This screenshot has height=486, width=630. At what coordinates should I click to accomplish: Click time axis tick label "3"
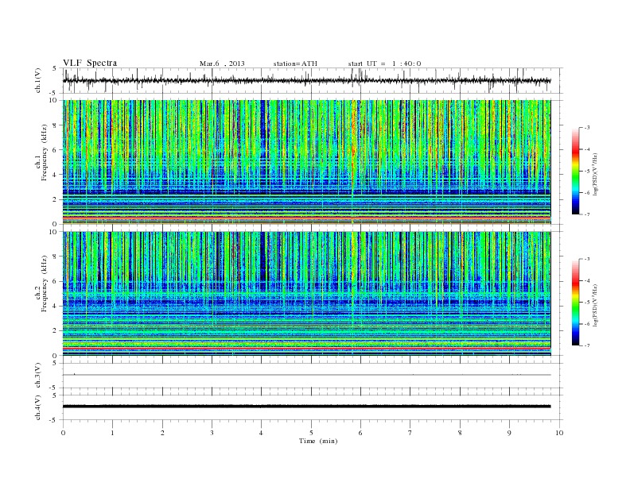tap(212, 433)
